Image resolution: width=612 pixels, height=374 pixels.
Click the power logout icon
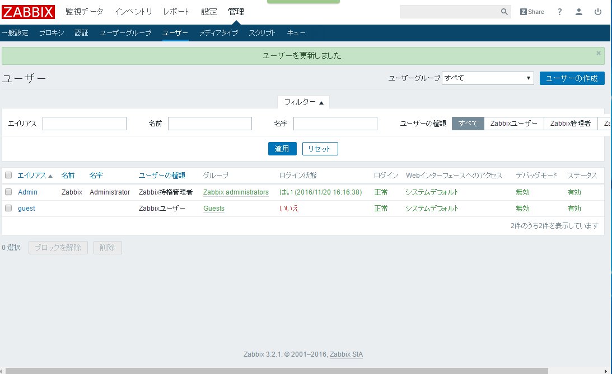click(598, 12)
